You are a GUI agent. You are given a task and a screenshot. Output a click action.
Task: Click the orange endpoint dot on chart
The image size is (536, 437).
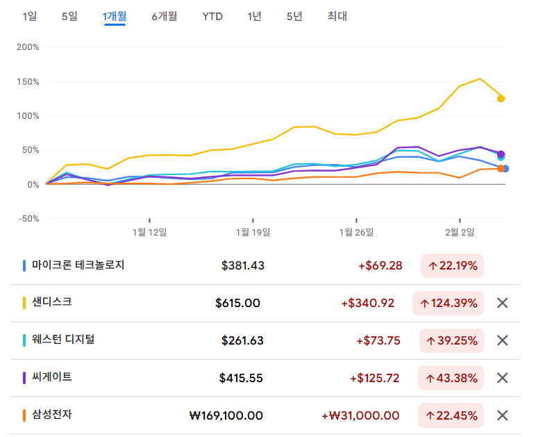click(x=501, y=169)
